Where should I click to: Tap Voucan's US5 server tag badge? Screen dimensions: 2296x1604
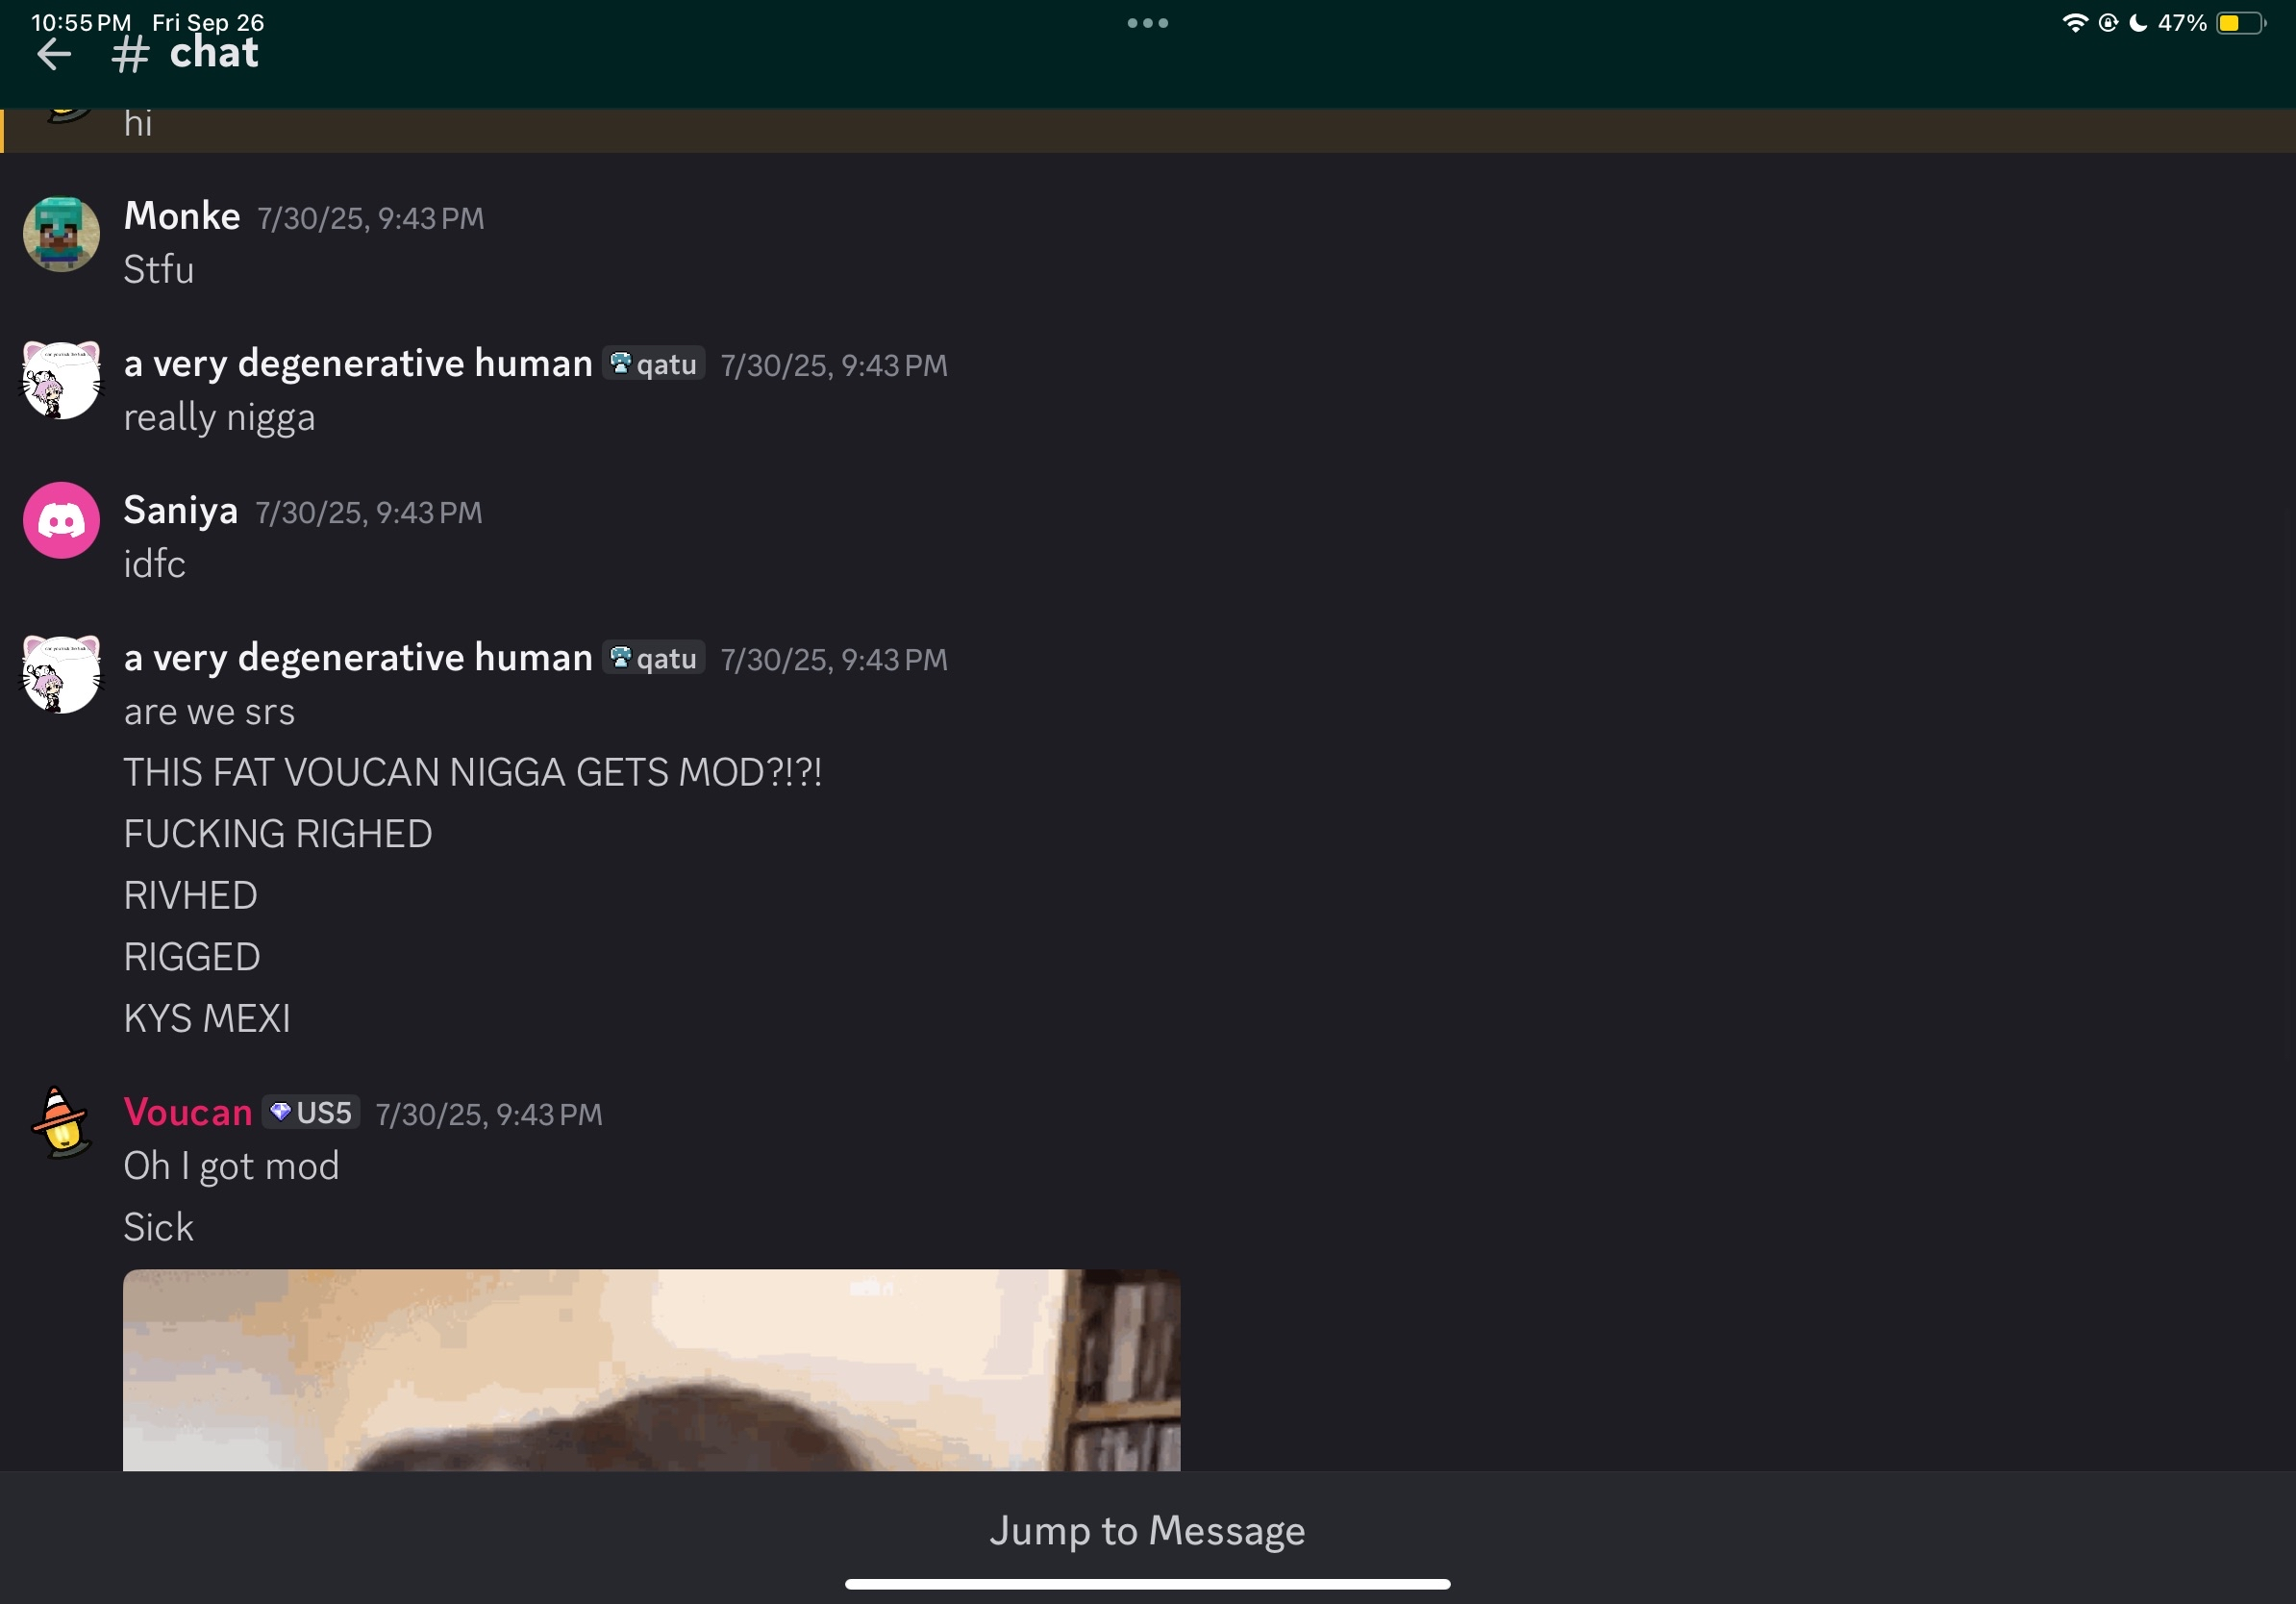[x=311, y=1113]
